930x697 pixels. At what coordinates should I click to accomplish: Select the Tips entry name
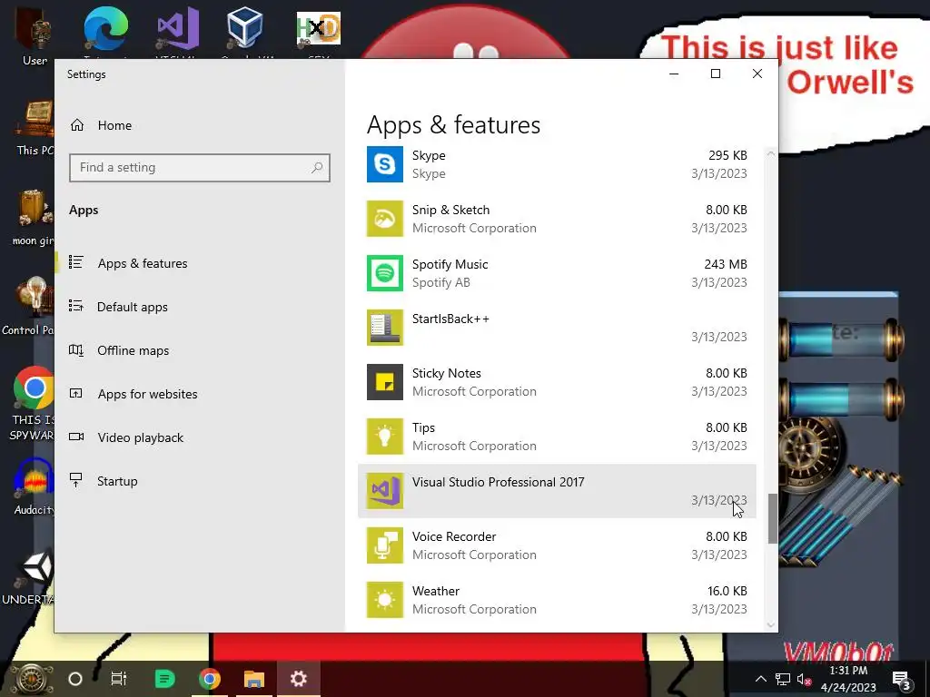[423, 428]
